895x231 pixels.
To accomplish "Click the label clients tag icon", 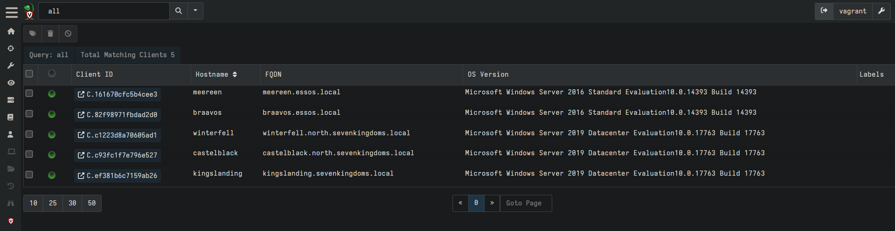I will pyautogui.click(x=33, y=33).
